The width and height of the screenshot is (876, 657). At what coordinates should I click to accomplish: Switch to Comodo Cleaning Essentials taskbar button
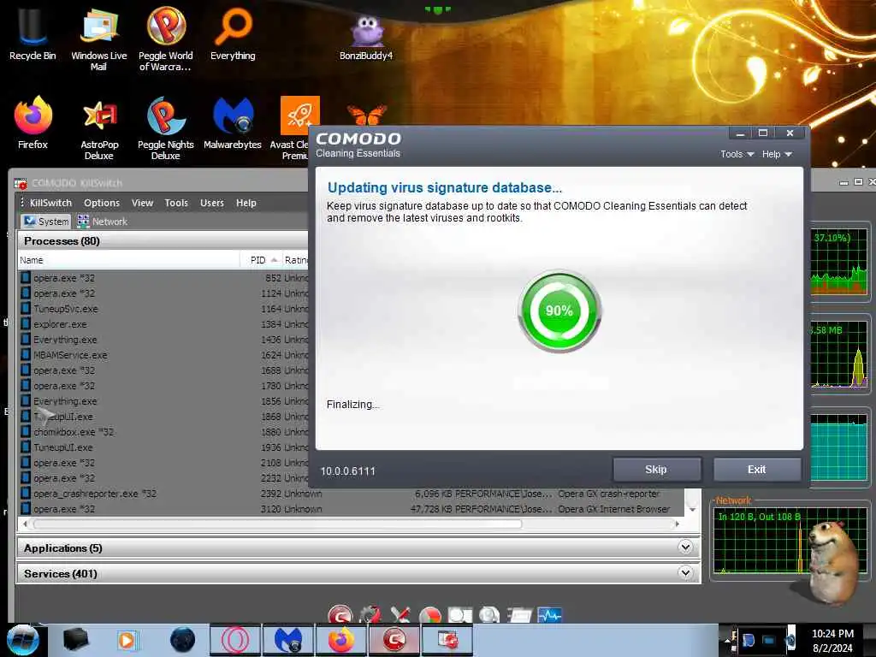(394, 640)
